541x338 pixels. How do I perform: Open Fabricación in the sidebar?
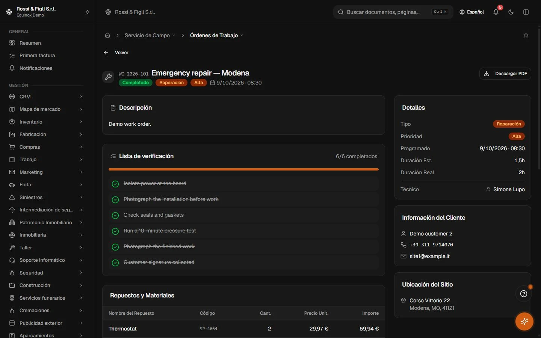46,134
